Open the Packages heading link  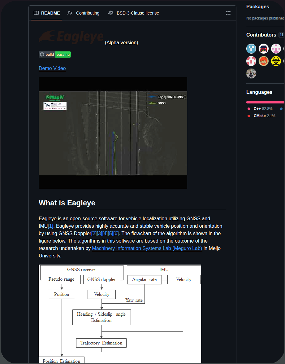pyautogui.click(x=258, y=7)
